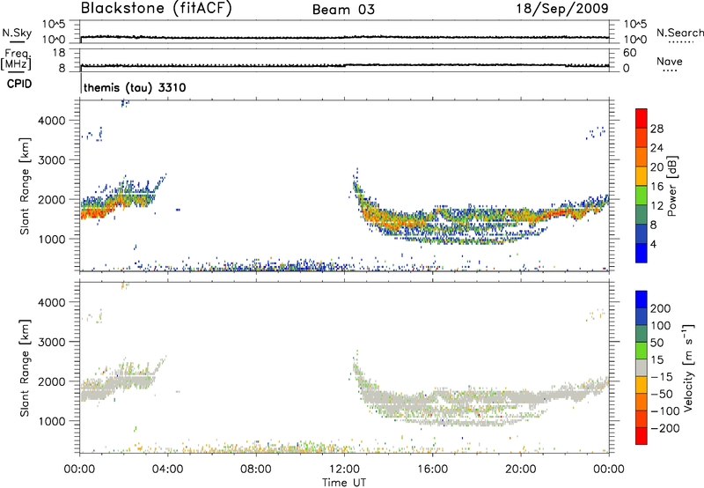Click the 'Velocity [m s⁻¹]' colorbar label

point(688,368)
